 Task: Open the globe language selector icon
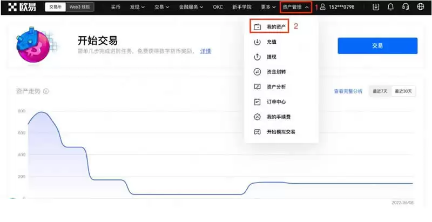(421, 8)
